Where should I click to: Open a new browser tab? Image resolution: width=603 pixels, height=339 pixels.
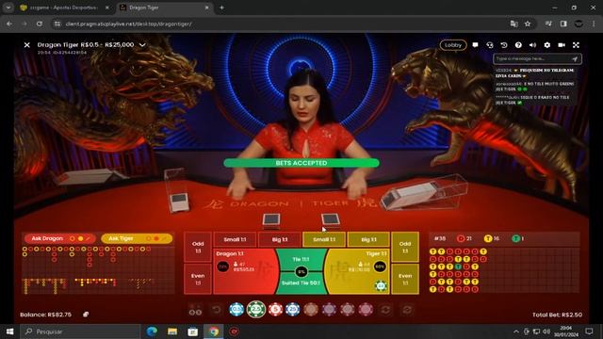[x=222, y=8]
